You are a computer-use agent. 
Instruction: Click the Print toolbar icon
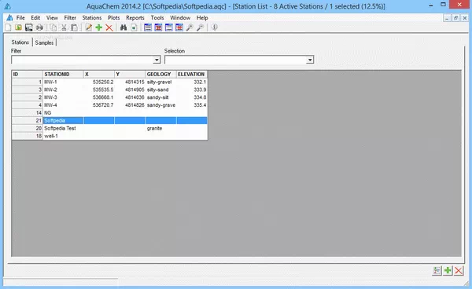[39, 27]
